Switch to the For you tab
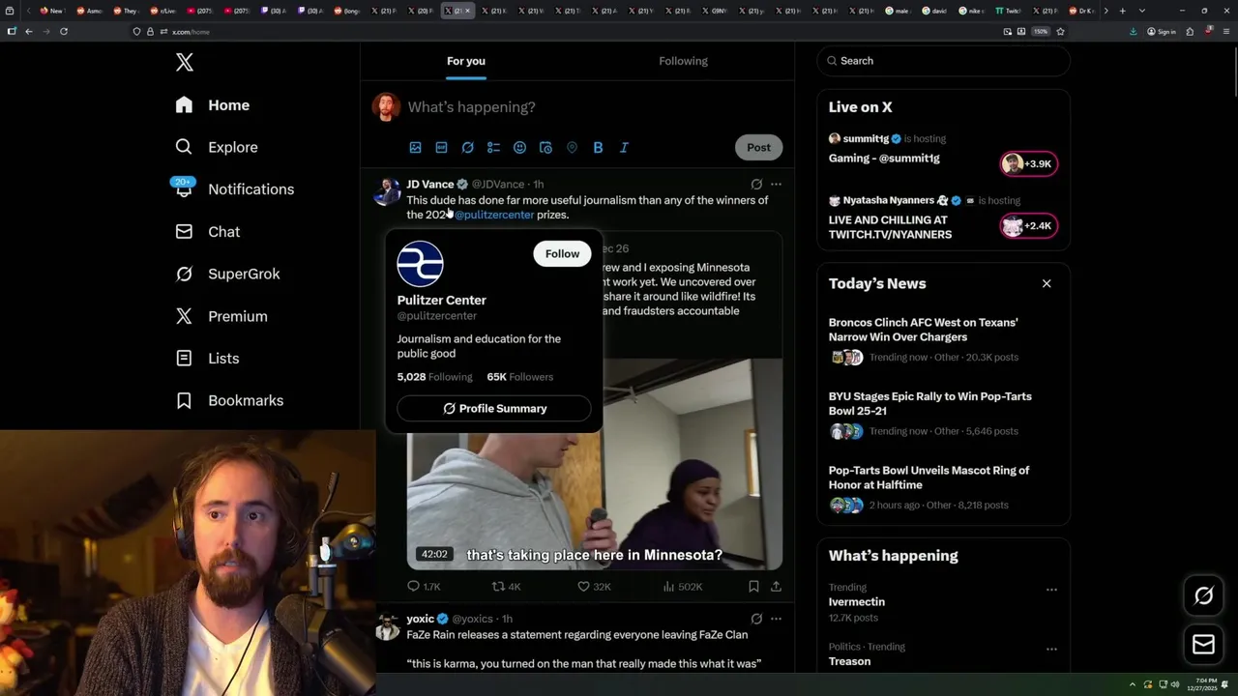Image resolution: width=1238 pixels, height=696 pixels. click(466, 61)
